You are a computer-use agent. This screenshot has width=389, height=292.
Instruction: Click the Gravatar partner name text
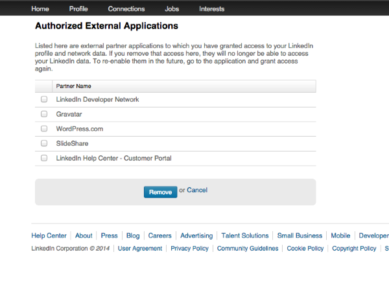coord(69,114)
